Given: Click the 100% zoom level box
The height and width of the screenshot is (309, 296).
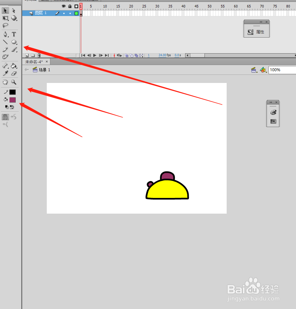Looking at the screenshot, I should [282, 70].
